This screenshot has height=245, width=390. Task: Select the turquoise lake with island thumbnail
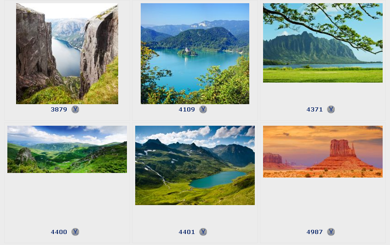click(x=195, y=54)
